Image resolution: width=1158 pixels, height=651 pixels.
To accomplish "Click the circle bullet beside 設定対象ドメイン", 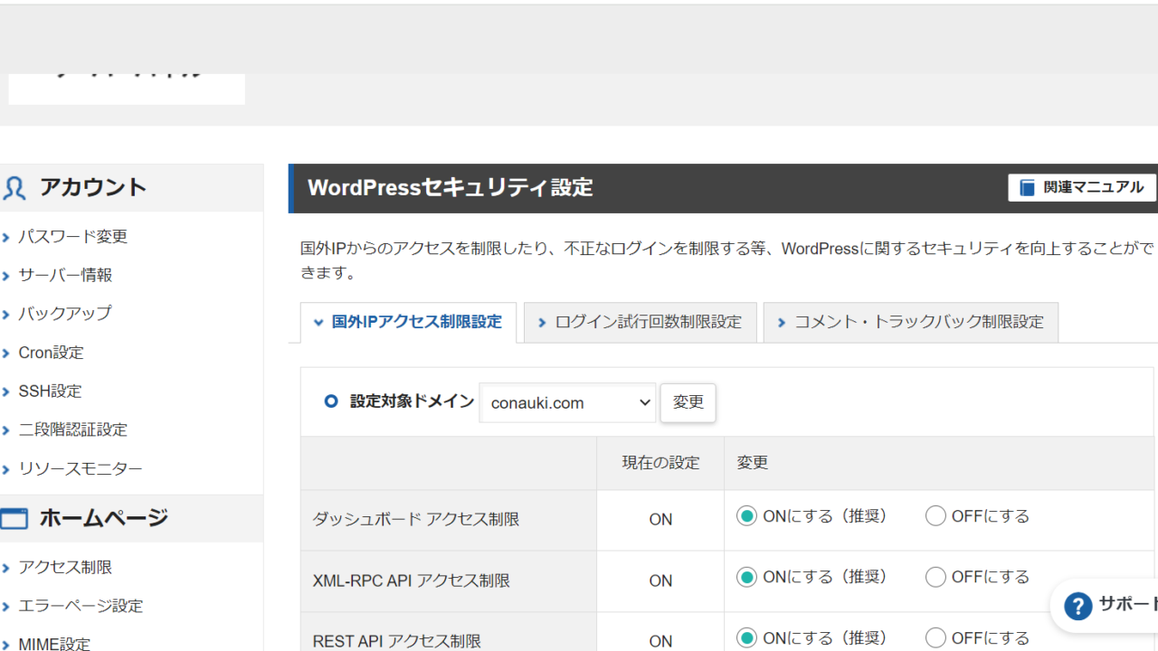I will tap(331, 401).
